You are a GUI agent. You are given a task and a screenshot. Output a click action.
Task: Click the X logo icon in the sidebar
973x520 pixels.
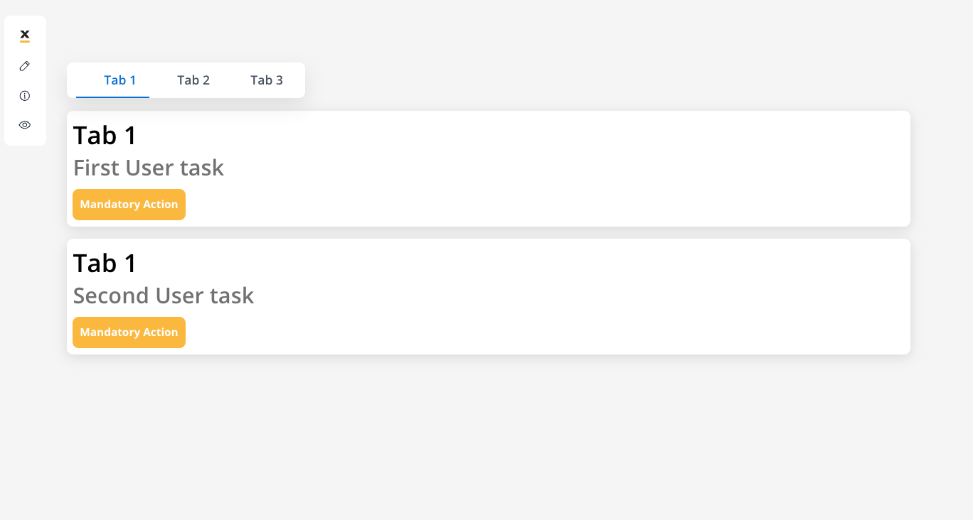pos(25,36)
